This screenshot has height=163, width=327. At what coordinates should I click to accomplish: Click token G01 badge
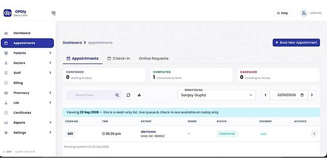pos(70,134)
